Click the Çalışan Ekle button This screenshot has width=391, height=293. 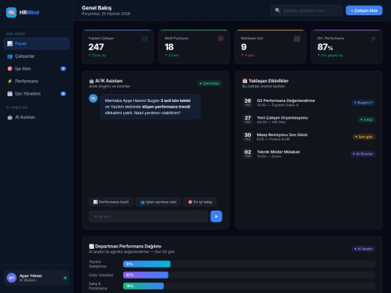[x=363, y=10]
